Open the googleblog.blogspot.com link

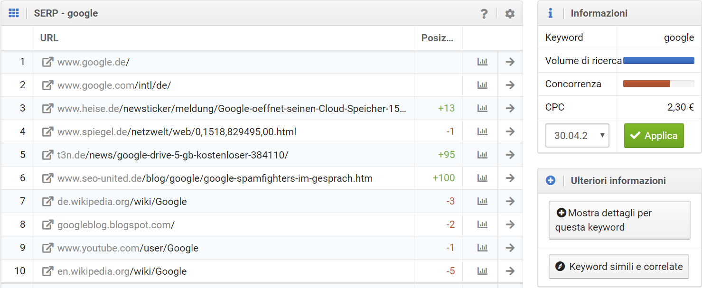(x=116, y=224)
